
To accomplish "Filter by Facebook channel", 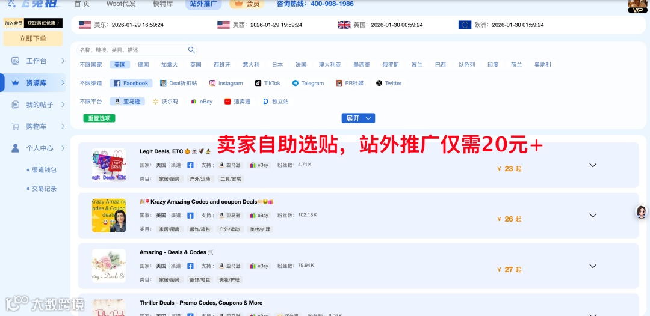I will pyautogui.click(x=131, y=83).
